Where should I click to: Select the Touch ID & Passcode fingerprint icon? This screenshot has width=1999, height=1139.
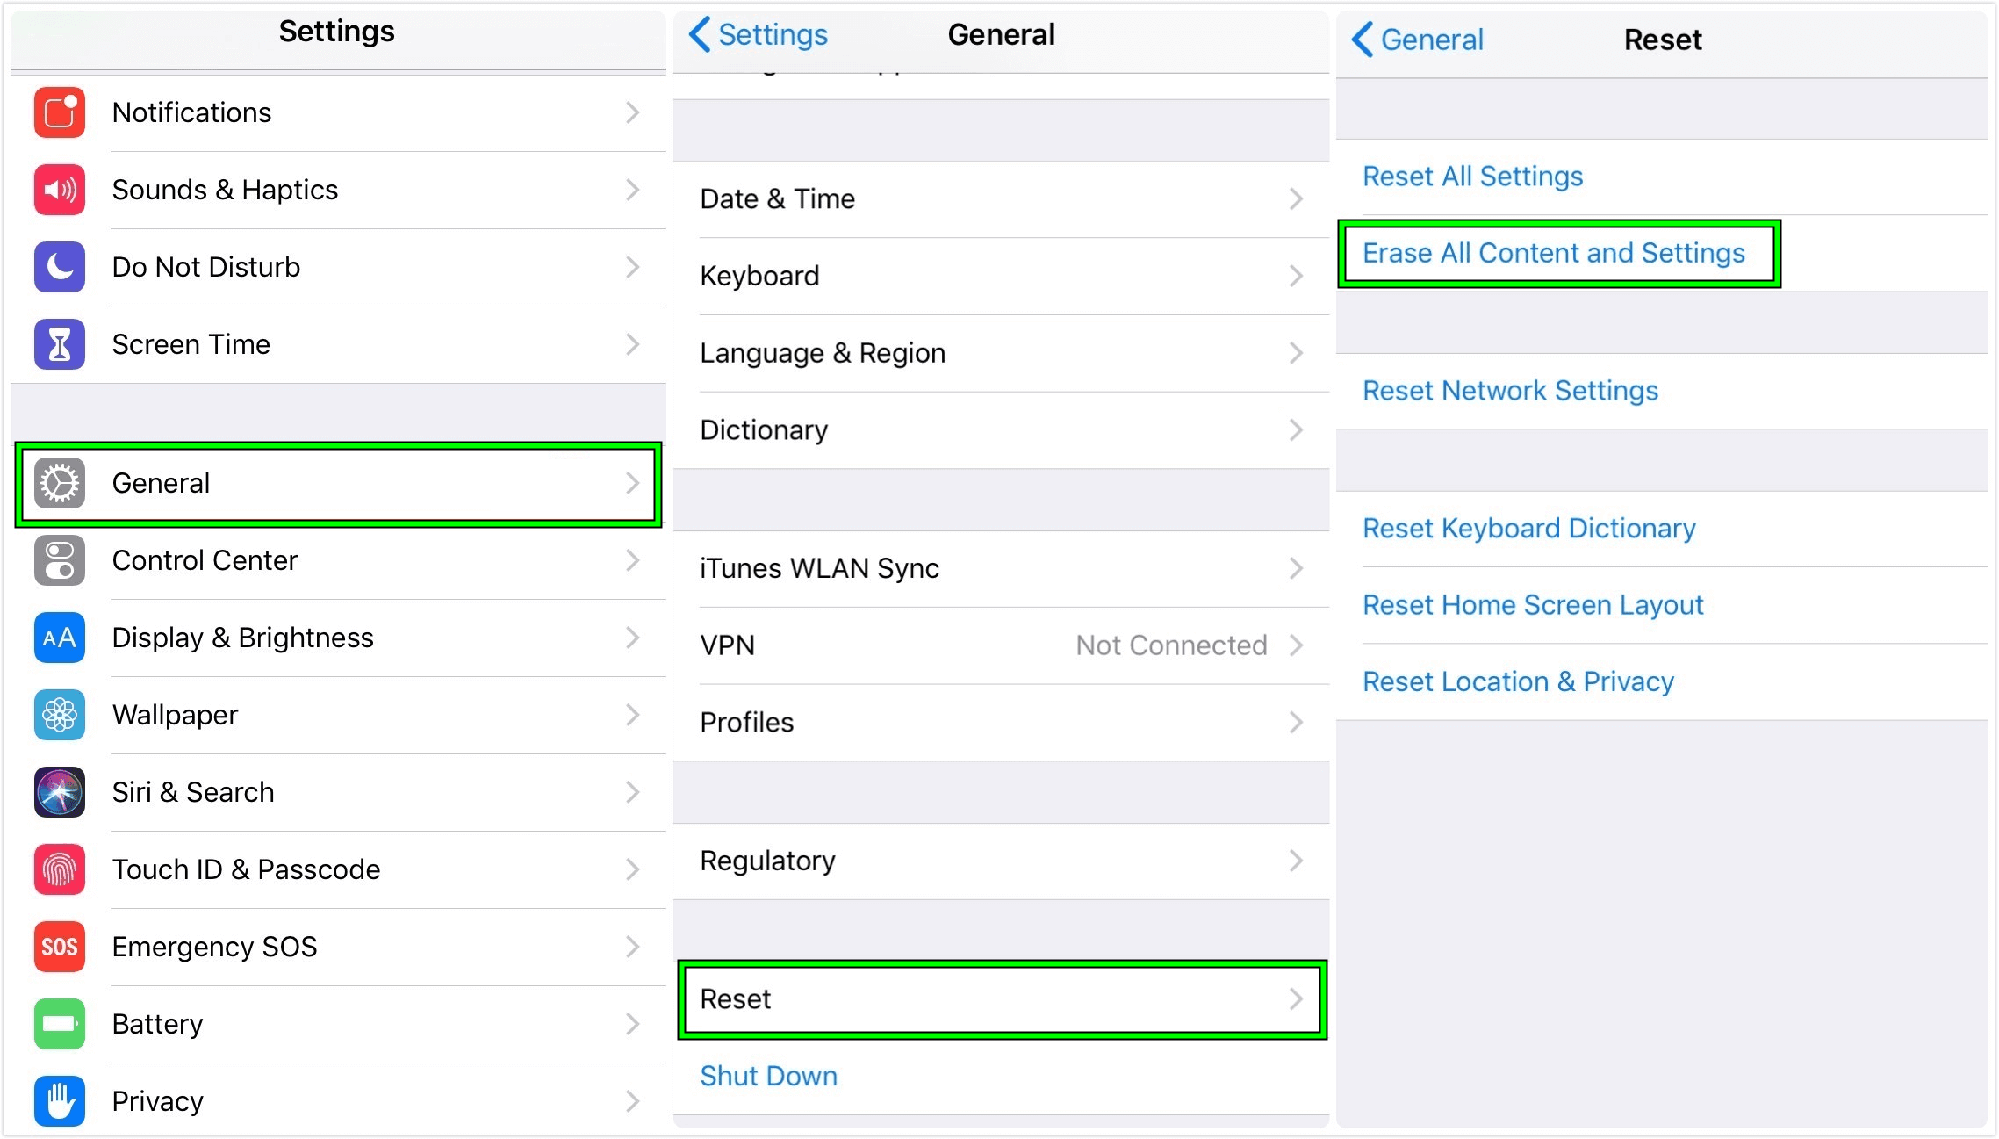click(58, 869)
